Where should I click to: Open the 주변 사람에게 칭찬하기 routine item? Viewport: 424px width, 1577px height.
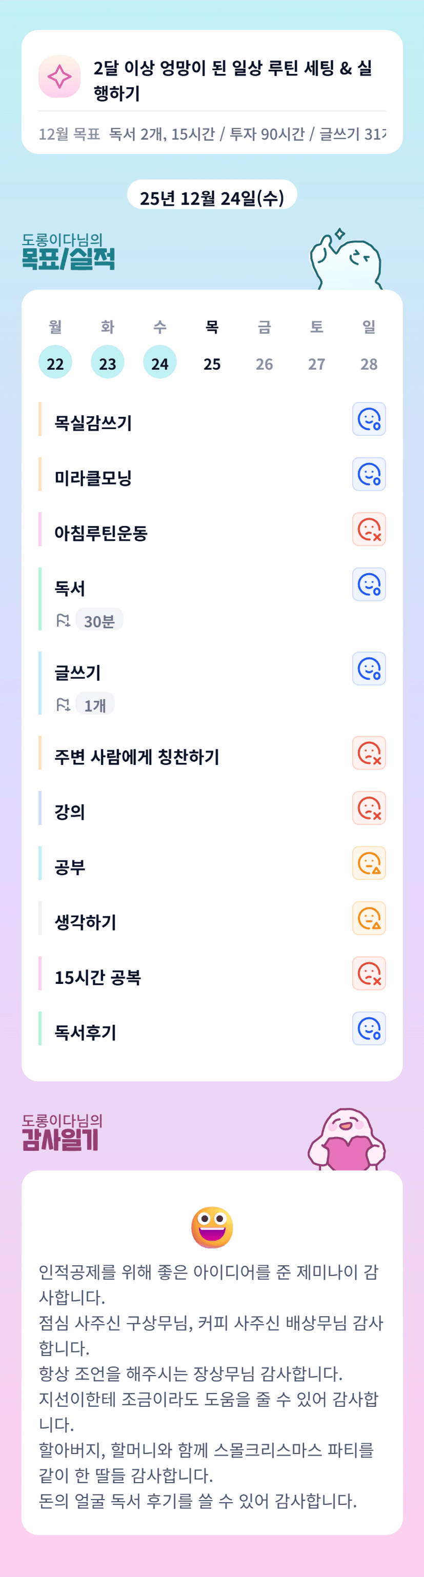136,757
